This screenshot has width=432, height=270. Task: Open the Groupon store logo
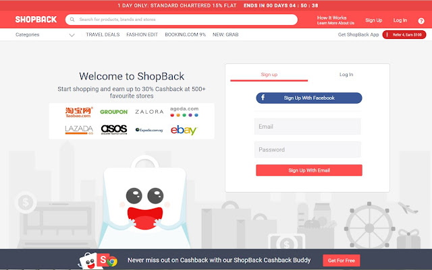coord(114,112)
